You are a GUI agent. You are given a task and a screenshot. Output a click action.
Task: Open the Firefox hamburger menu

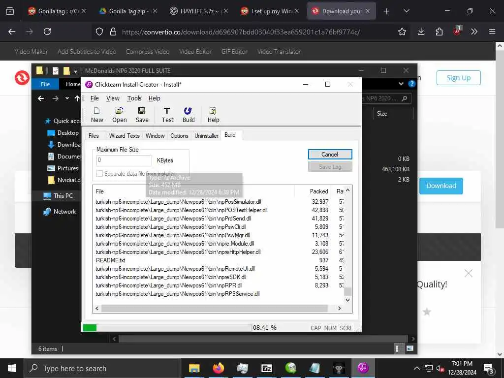point(492,31)
